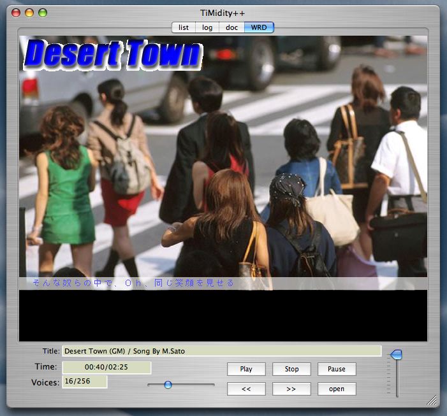Click the horizontal playback position slider knob

tap(168, 385)
